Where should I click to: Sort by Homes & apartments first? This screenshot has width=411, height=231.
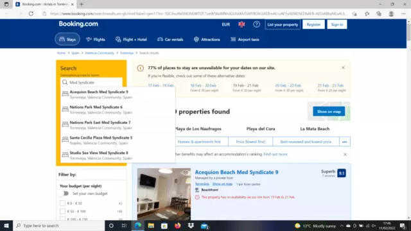click(199, 142)
